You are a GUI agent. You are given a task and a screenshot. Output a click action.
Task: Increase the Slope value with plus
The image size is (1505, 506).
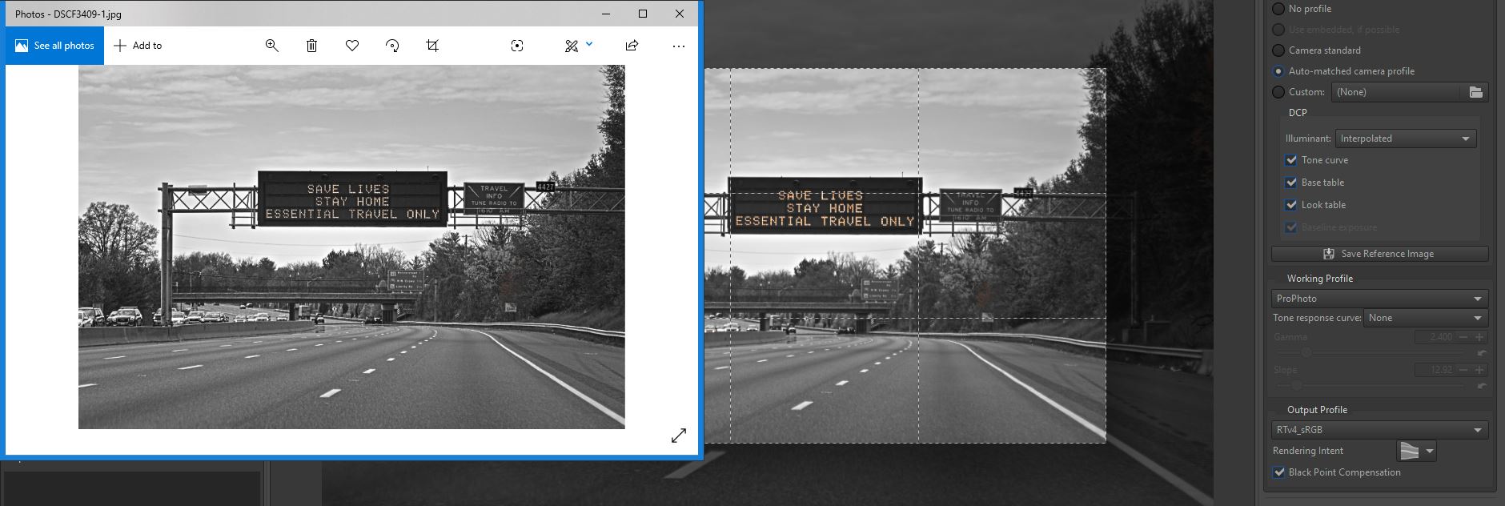[1479, 370]
